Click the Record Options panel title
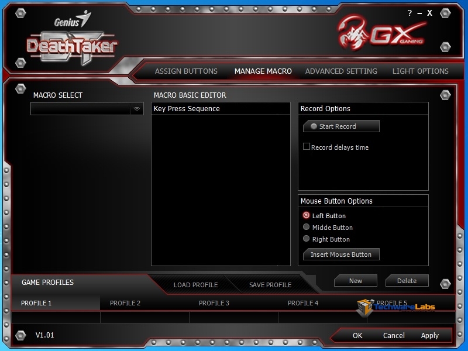 tap(325, 109)
